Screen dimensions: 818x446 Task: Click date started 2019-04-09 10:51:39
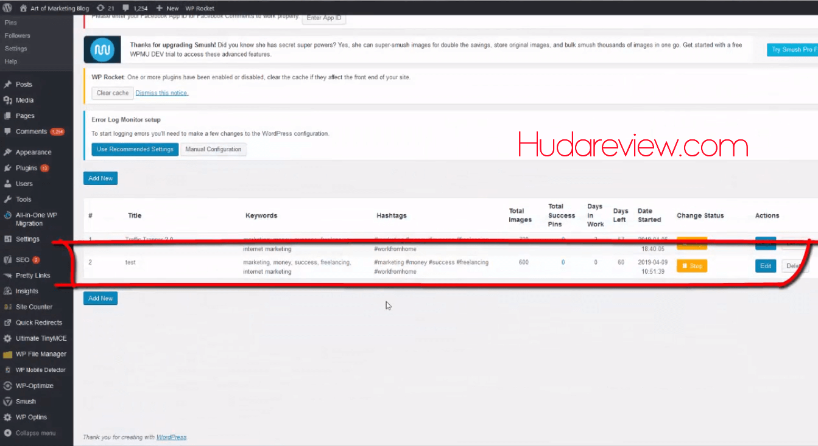coord(652,267)
